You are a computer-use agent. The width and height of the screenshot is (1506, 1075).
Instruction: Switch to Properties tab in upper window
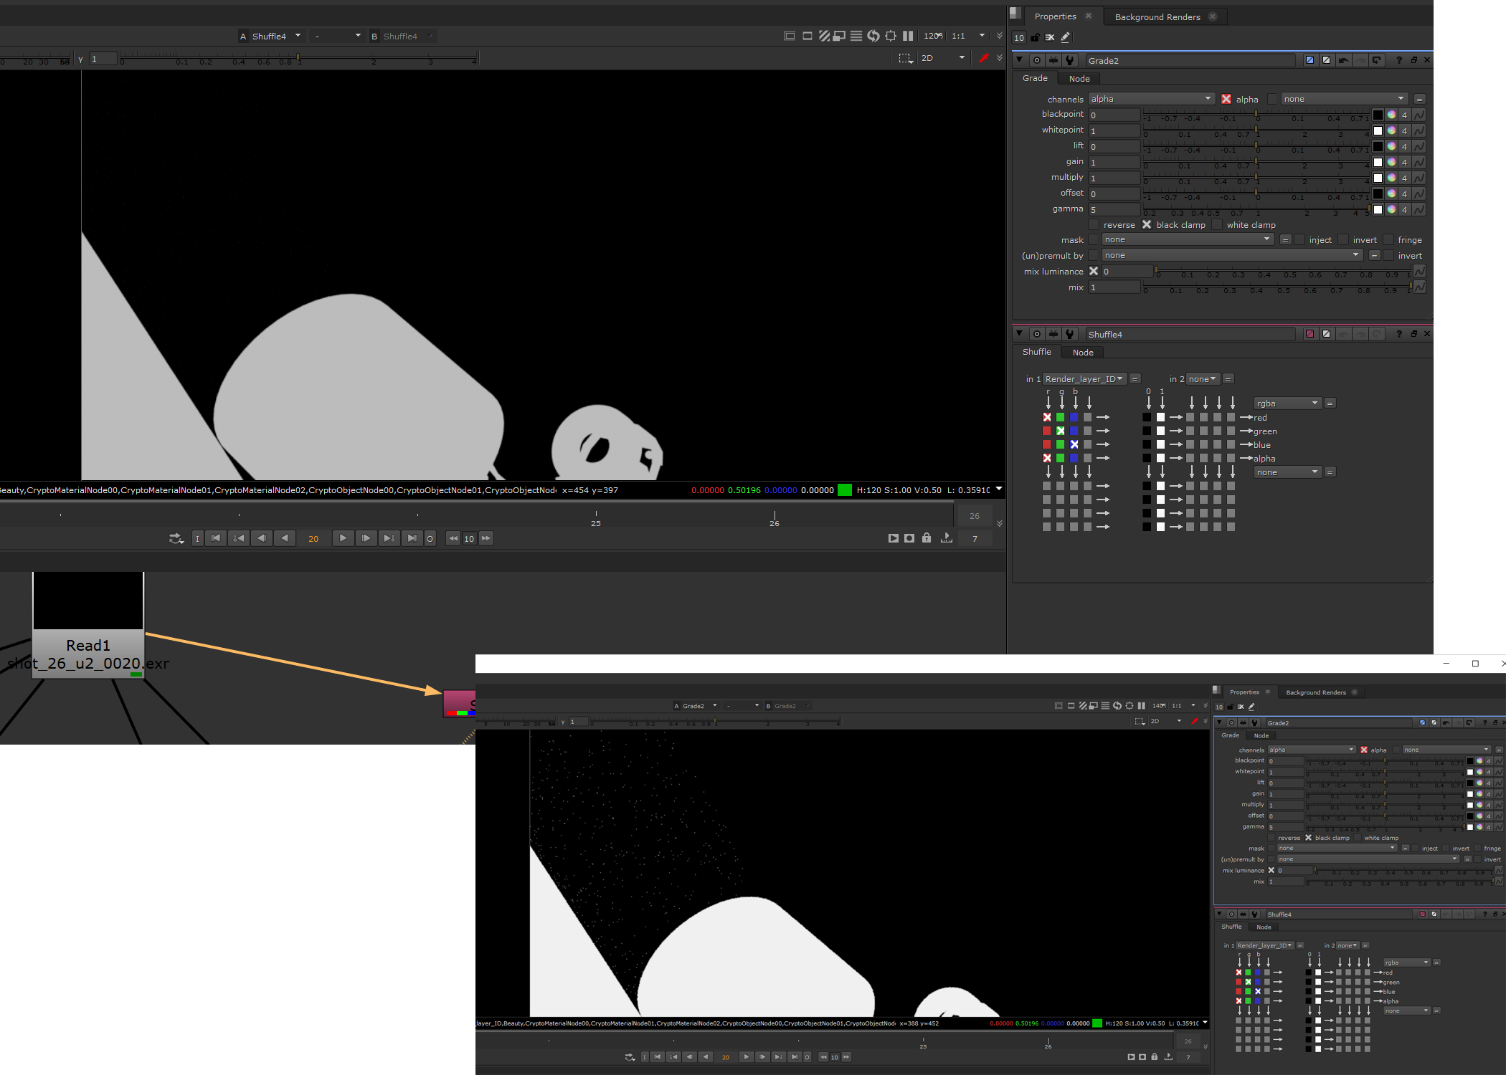click(x=1055, y=16)
